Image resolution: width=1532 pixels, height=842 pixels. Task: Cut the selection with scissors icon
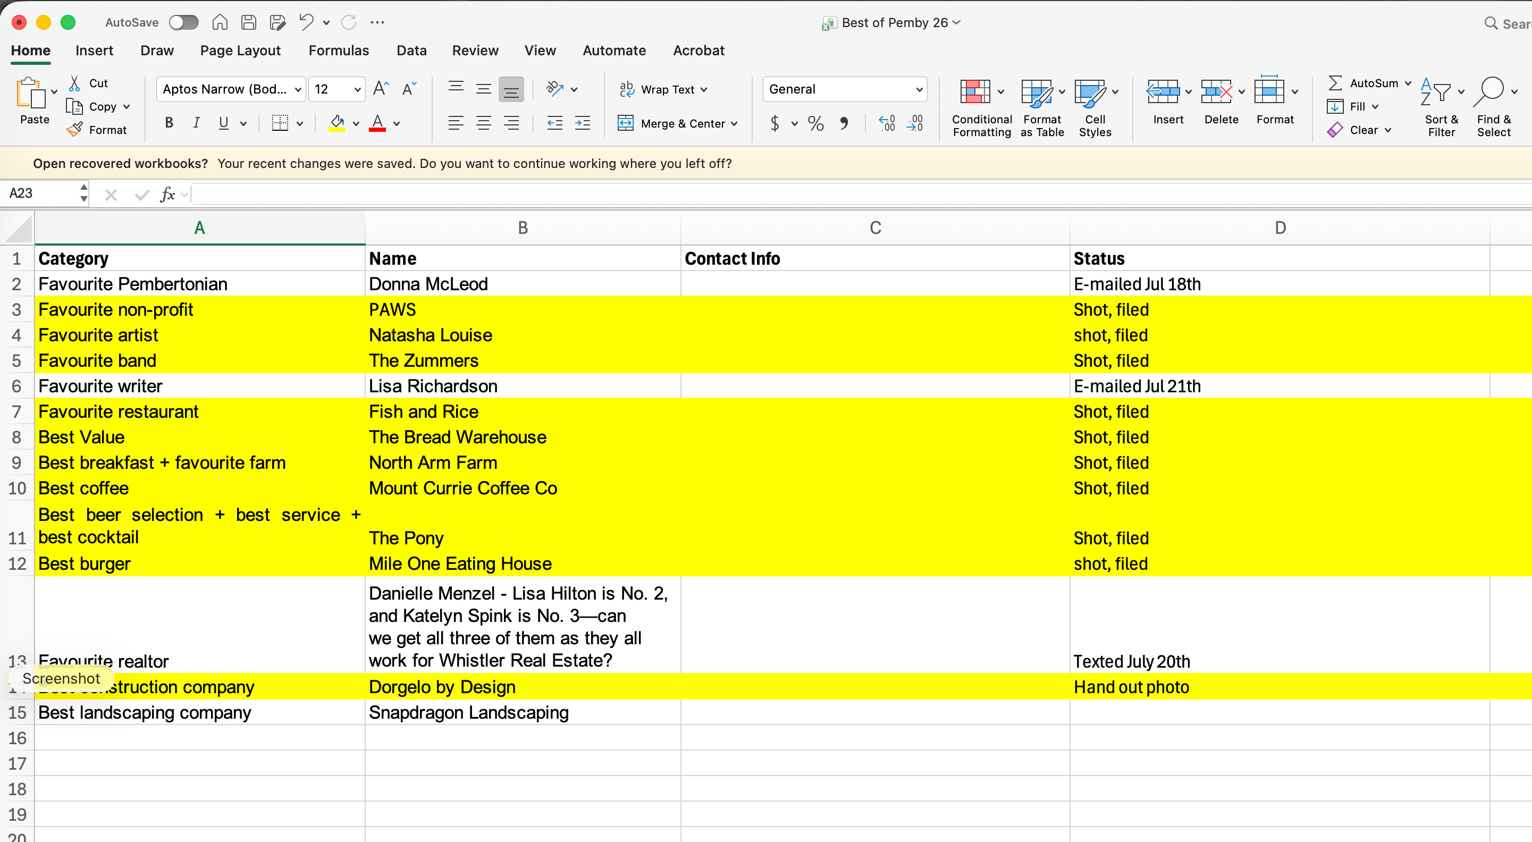click(74, 83)
